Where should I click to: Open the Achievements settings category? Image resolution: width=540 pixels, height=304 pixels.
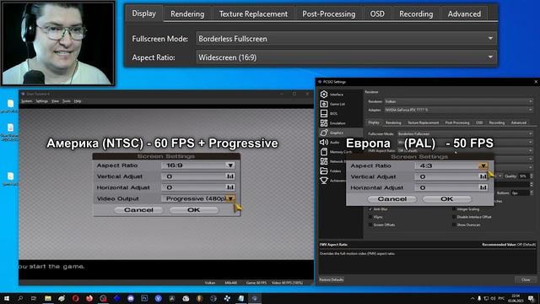click(x=332, y=181)
